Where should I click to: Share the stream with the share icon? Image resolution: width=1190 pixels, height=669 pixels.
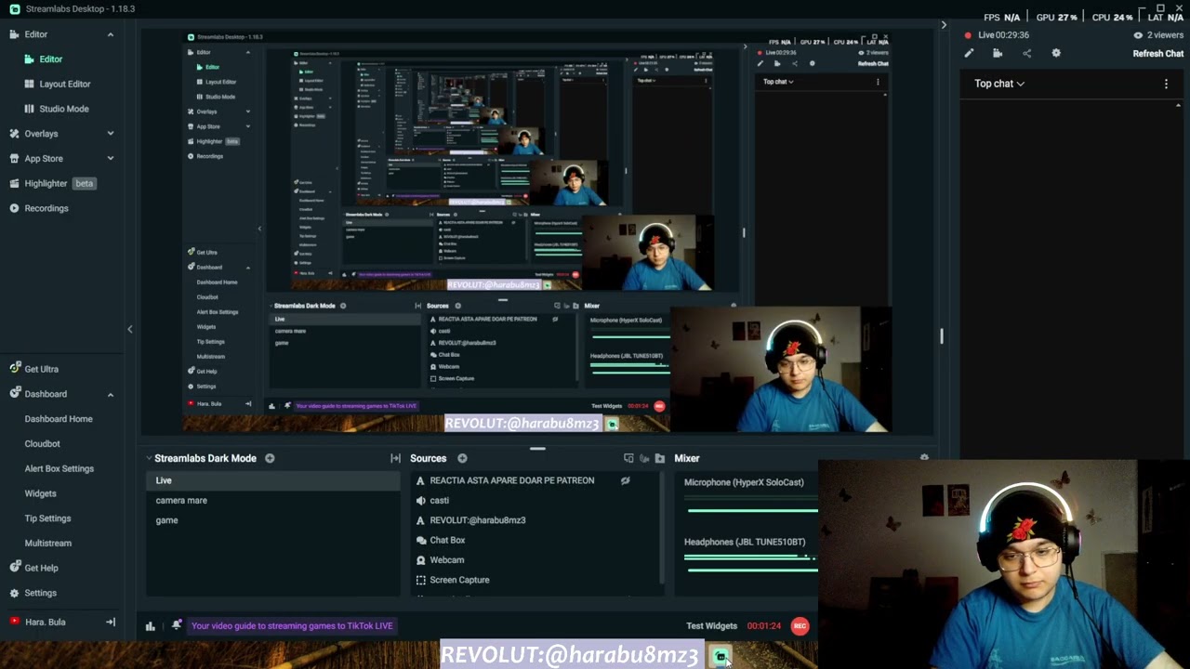pos(1026,53)
